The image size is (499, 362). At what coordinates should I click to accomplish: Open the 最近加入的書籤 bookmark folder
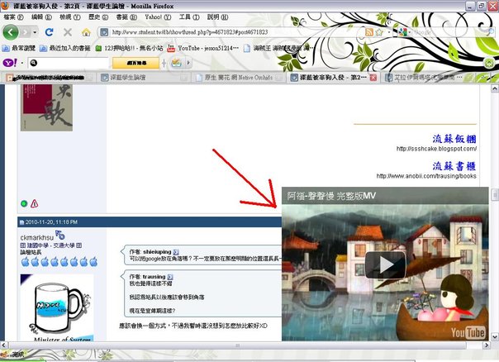coord(65,48)
